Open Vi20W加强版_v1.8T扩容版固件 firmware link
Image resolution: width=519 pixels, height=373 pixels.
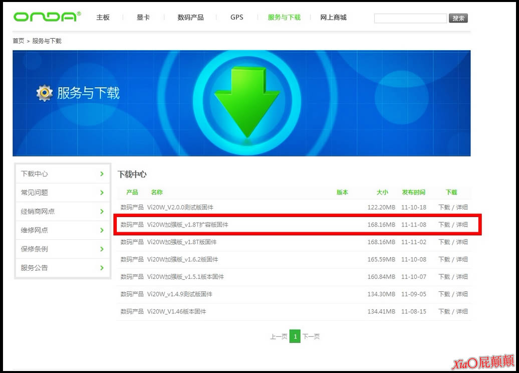(187, 225)
